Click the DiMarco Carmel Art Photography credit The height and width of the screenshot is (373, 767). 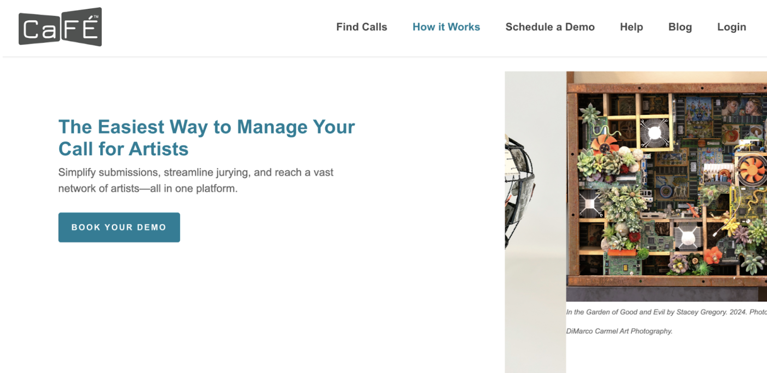click(619, 331)
